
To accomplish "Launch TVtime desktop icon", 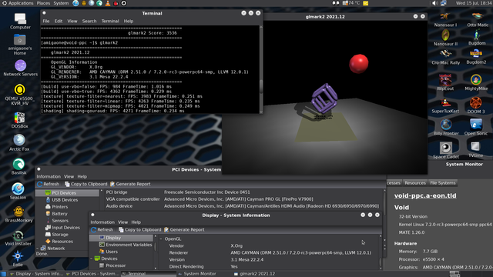I will [x=475, y=149].
